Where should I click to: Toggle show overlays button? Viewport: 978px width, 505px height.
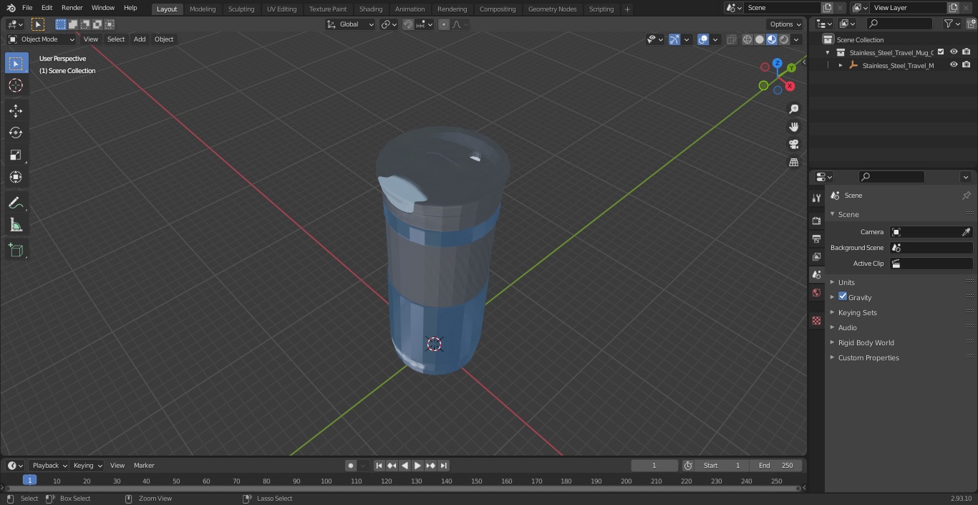pos(703,39)
